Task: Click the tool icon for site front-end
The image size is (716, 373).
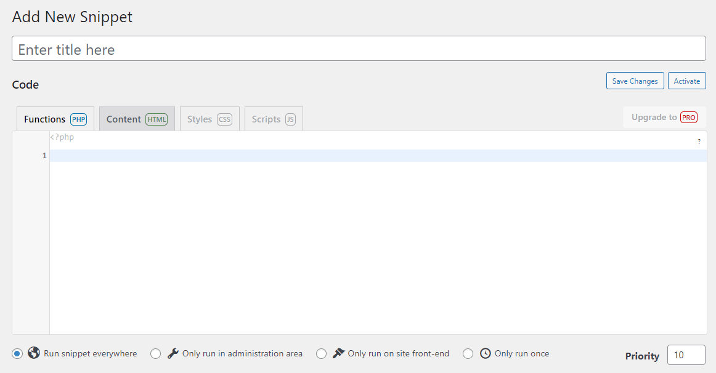Action: pos(338,353)
